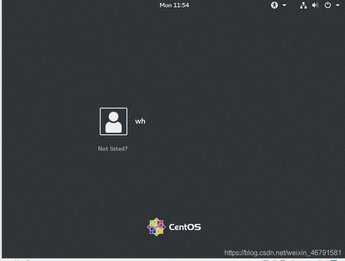Click the volume speaker icon
The image size is (345, 261).
click(315, 5)
